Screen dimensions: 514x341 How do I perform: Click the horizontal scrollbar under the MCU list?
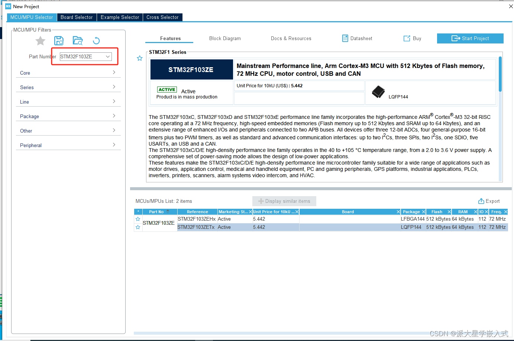(x=320, y=333)
